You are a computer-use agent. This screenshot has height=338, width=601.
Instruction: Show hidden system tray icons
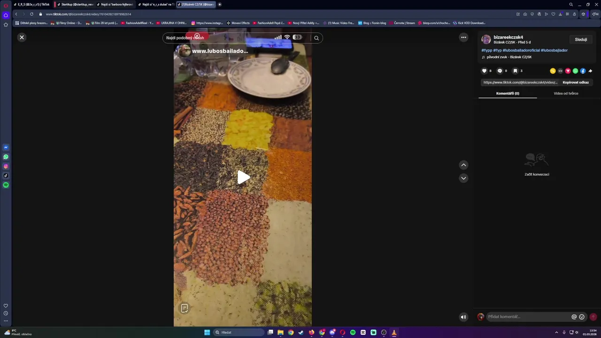[556, 332]
